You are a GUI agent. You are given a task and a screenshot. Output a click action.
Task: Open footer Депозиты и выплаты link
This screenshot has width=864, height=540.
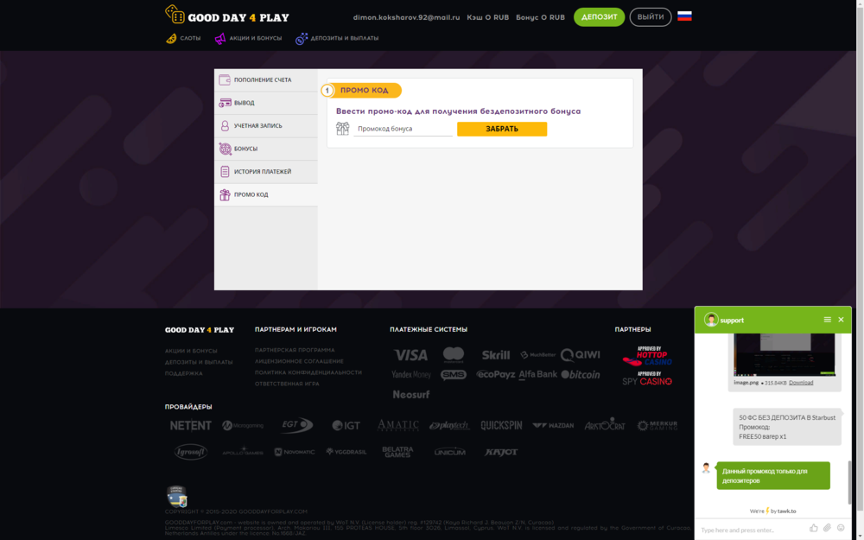[x=199, y=362]
